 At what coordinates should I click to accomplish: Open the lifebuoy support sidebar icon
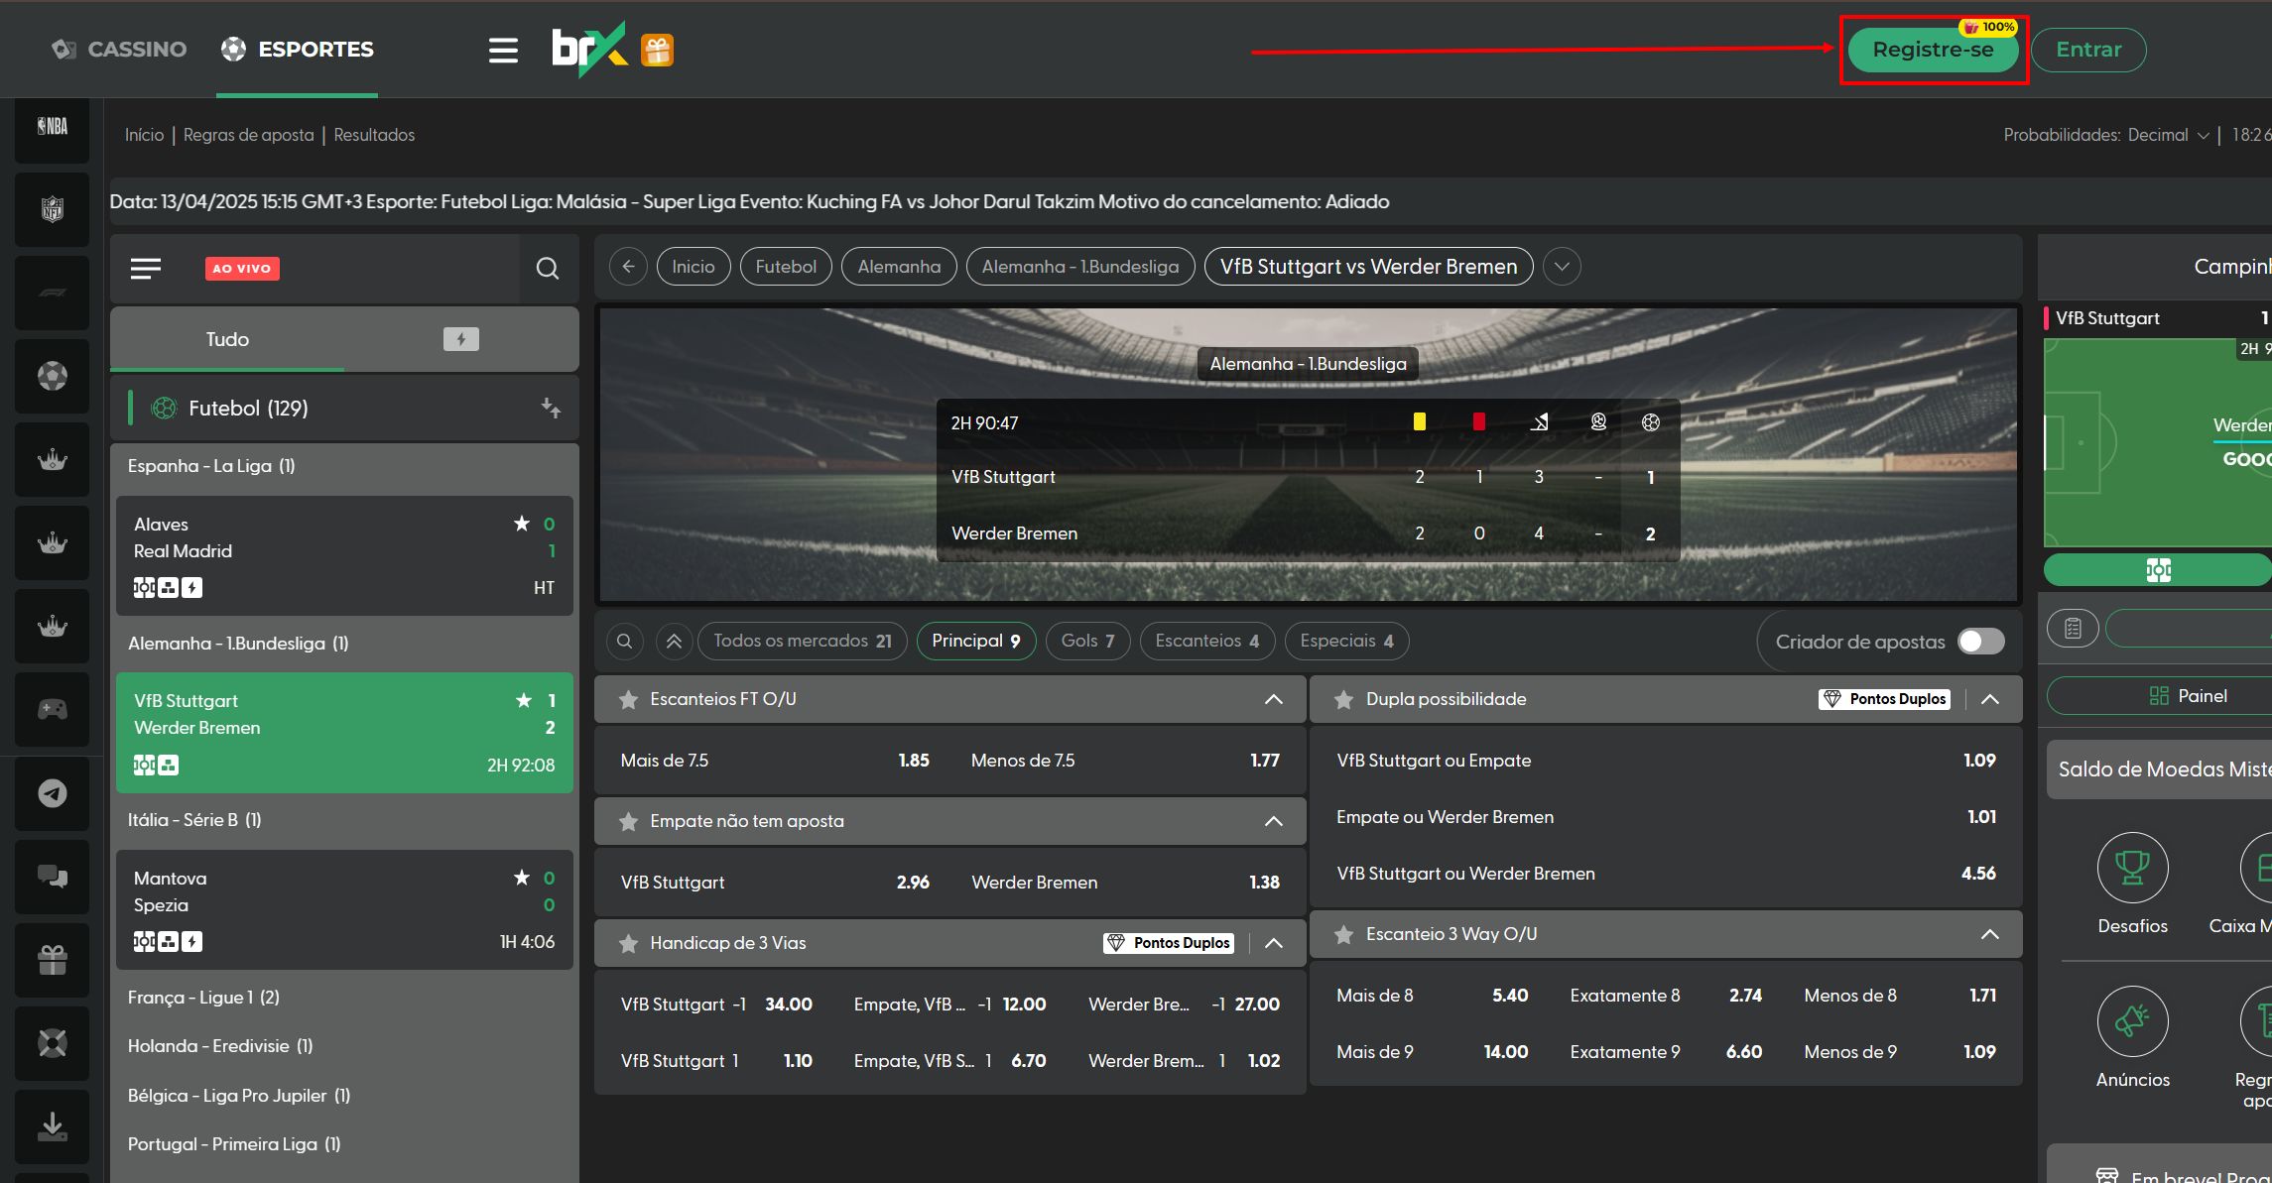53,1042
